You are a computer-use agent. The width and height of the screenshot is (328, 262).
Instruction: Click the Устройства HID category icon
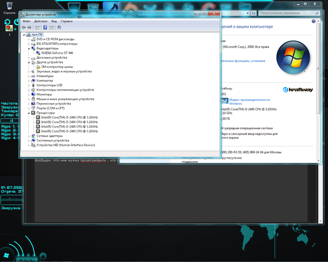click(x=33, y=145)
